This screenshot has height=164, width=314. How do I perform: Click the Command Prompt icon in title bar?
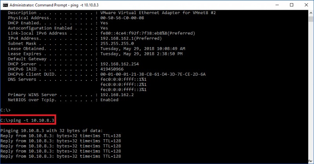(4, 5)
